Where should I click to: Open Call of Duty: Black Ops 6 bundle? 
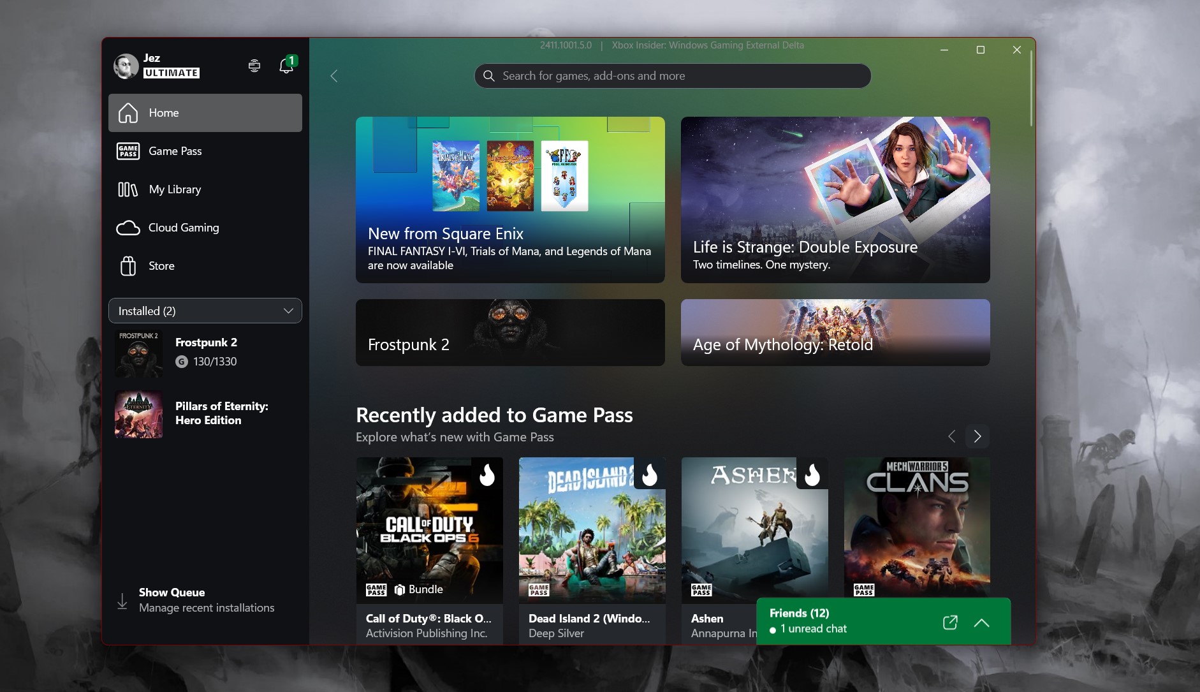[x=429, y=530]
